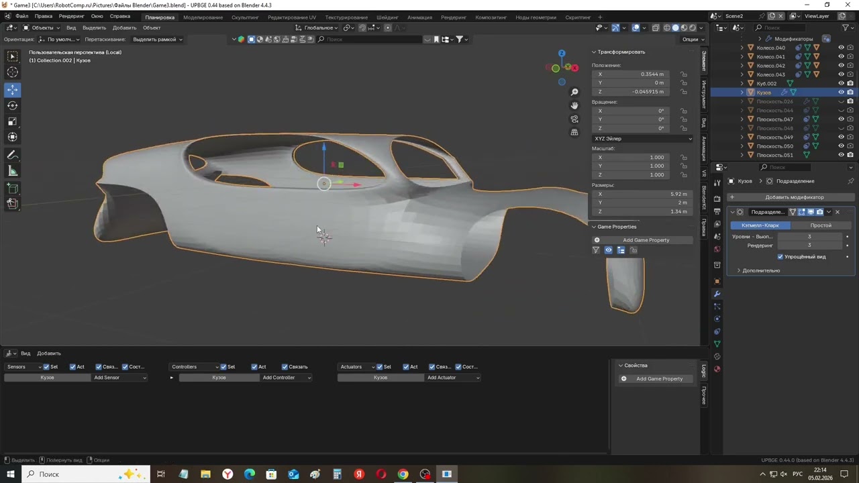Select the Add Cube tool
Viewport: 859px width, 483px height.
(13, 189)
